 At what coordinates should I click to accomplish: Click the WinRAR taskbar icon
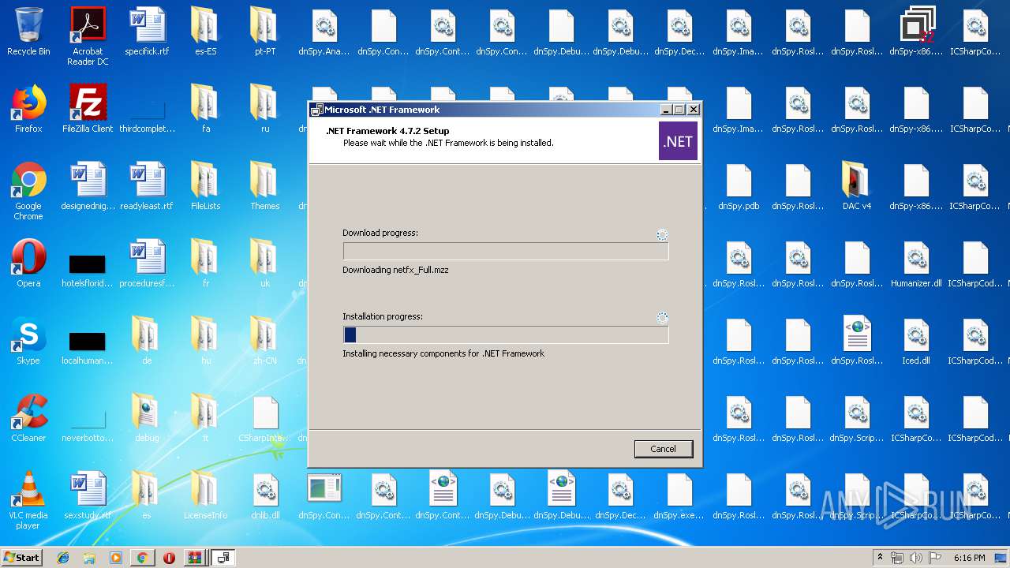(x=194, y=558)
